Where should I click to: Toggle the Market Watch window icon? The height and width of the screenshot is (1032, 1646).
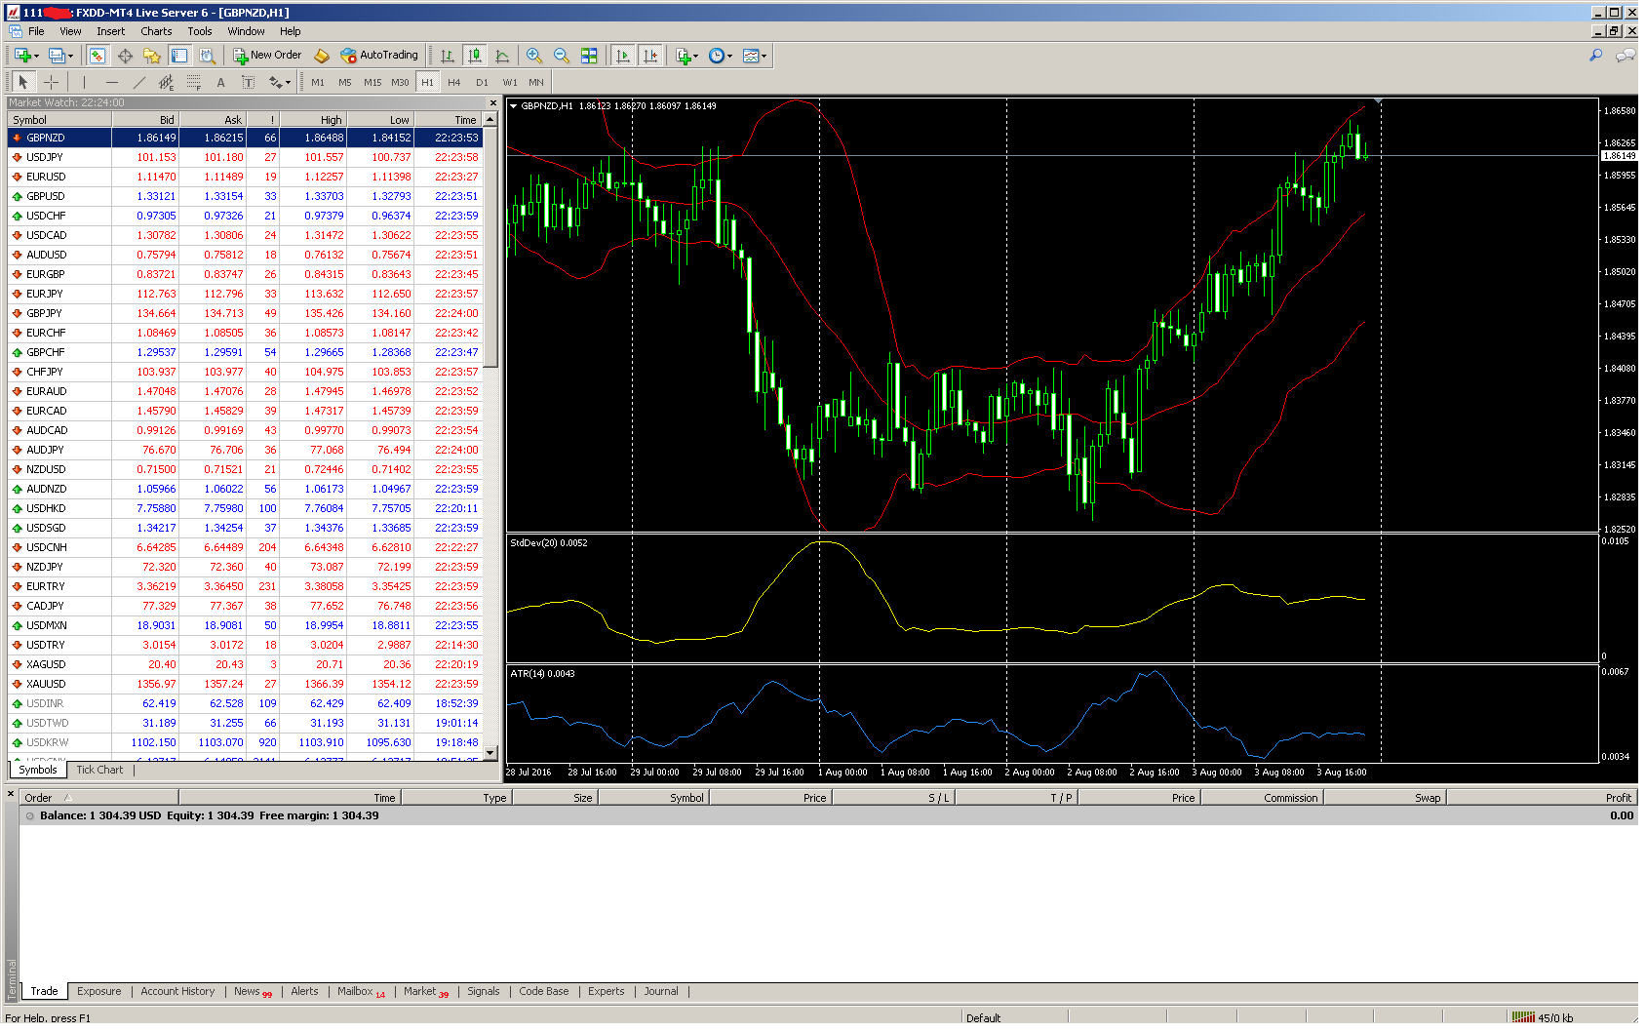tap(98, 56)
